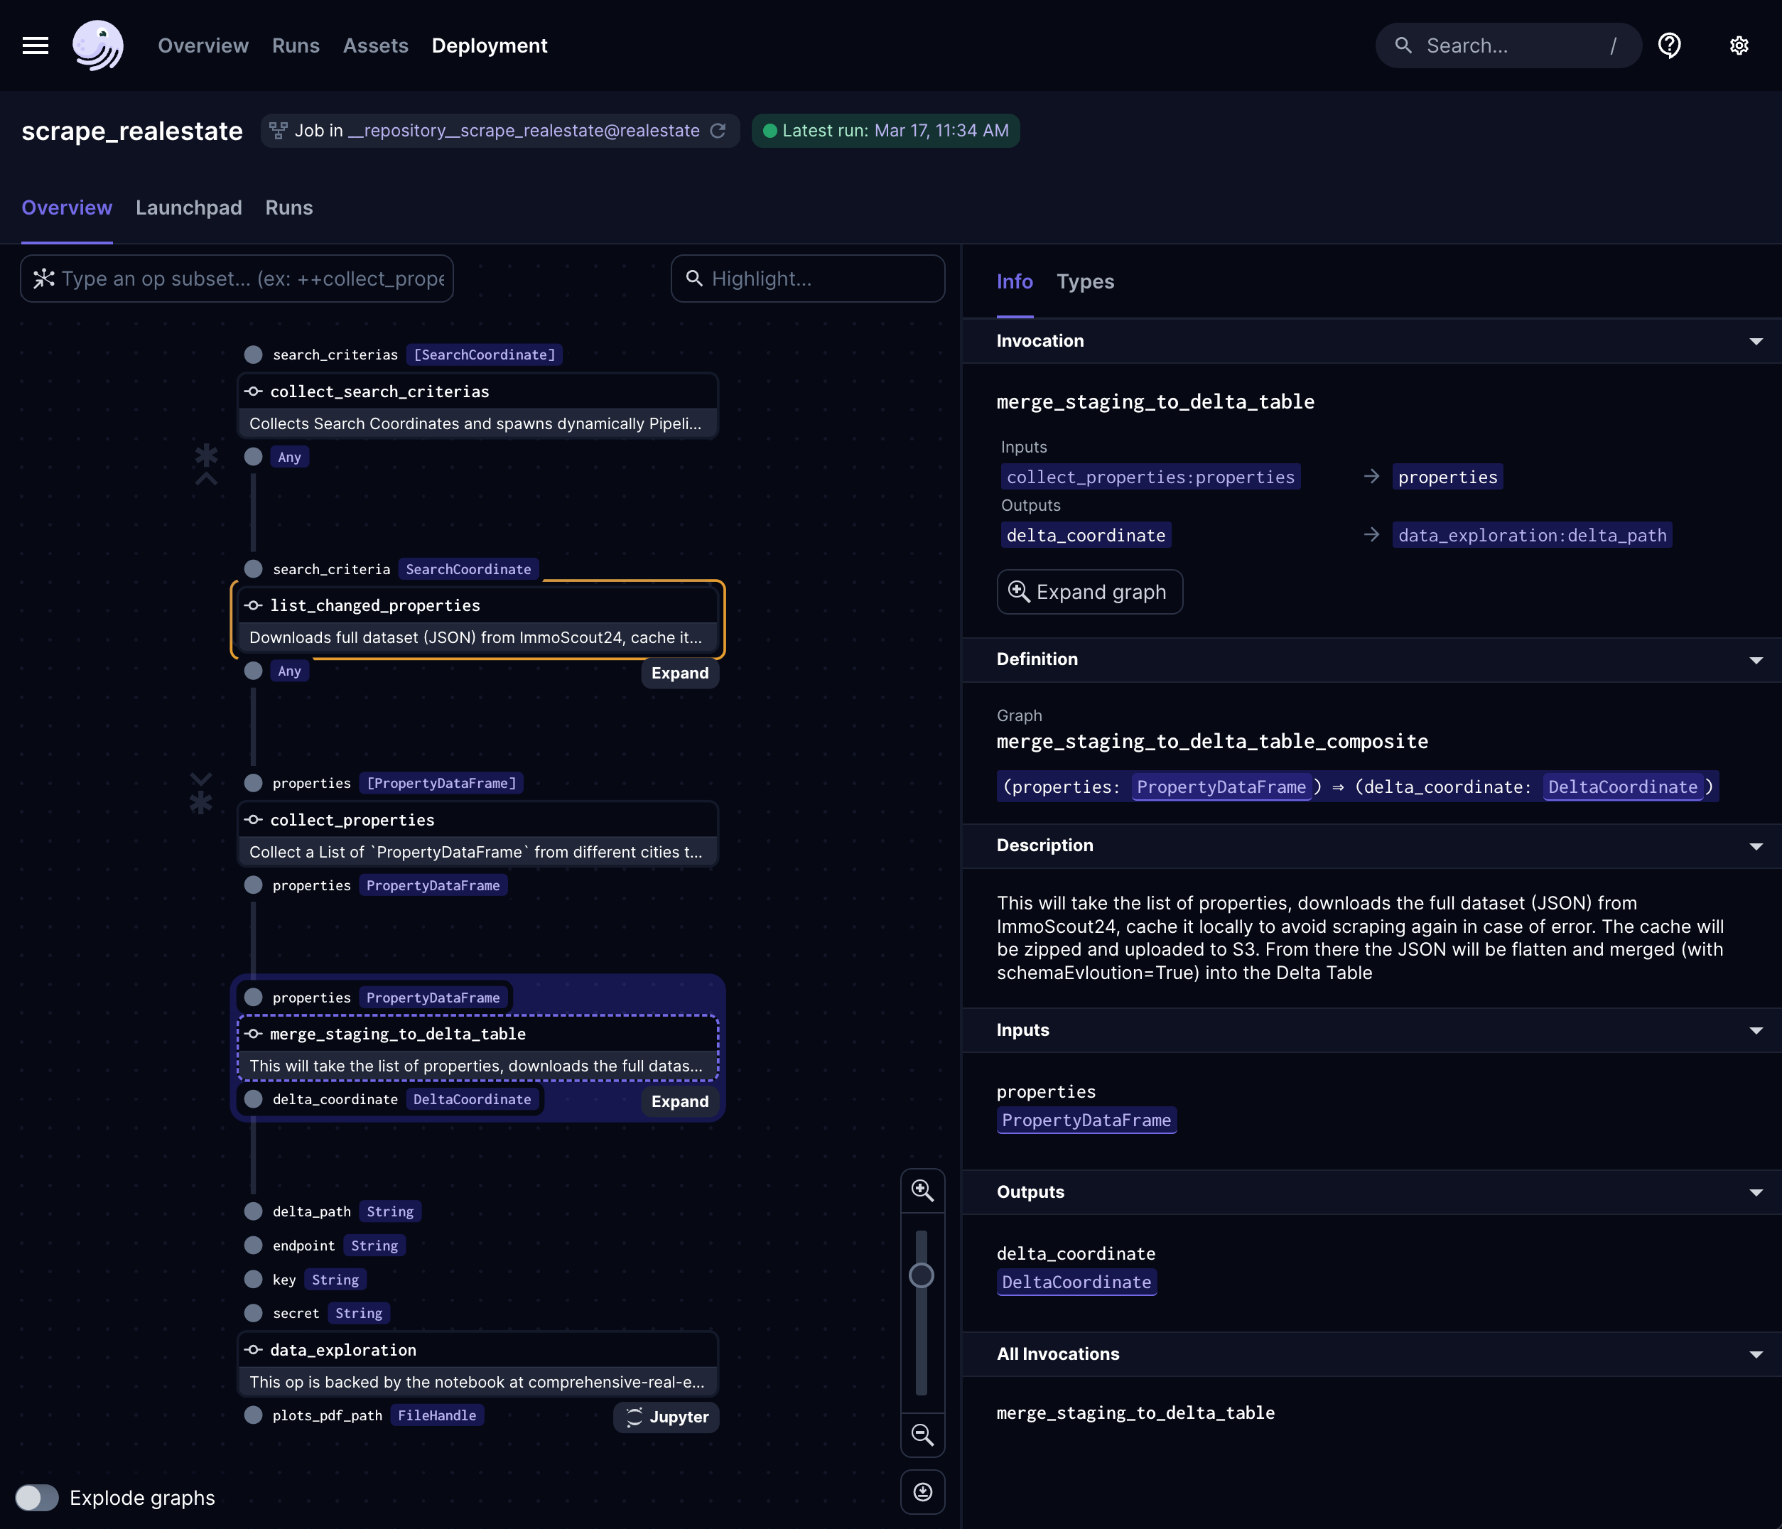Click the Dagster logo icon
This screenshot has width=1782, height=1529.
(x=97, y=45)
